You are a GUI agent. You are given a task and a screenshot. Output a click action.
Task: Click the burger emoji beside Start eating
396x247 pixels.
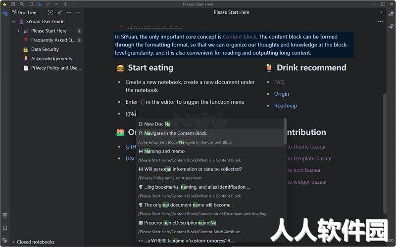coord(120,68)
